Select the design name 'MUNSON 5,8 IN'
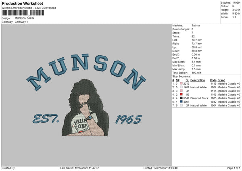The image size is (242, 171). [24, 18]
